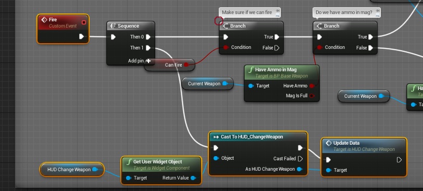Edit the 'Make sure if we can fire' comment
This screenshot has height=191, width=423.
point(247,12)
